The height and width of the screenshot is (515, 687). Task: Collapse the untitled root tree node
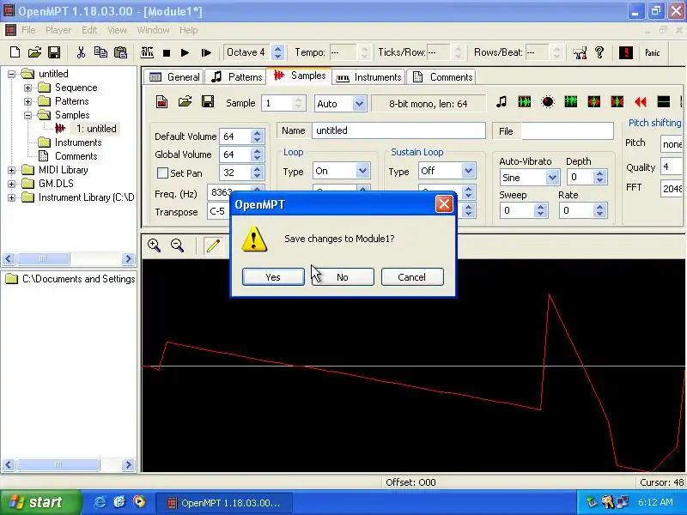[x=12, y=74]
